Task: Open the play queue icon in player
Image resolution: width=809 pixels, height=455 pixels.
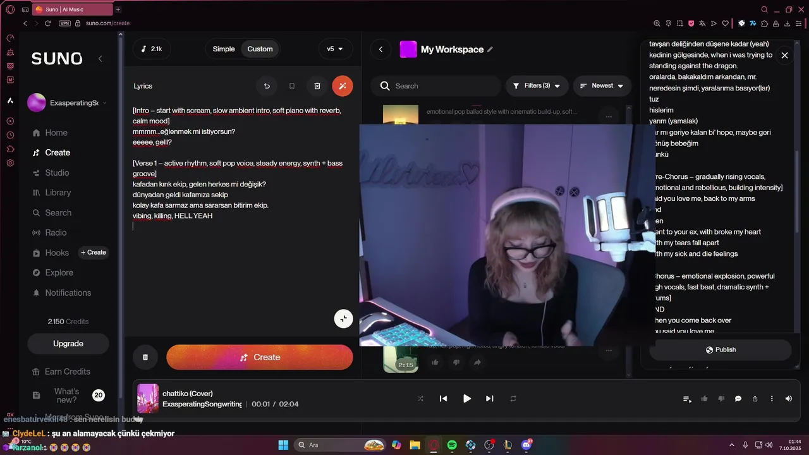Action: (687, 399)
